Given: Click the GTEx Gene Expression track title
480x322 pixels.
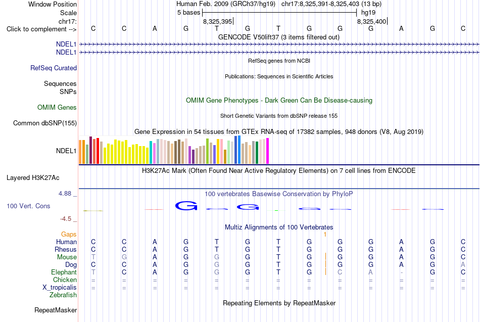Looking at the screenshot, I should pos(279,132).
